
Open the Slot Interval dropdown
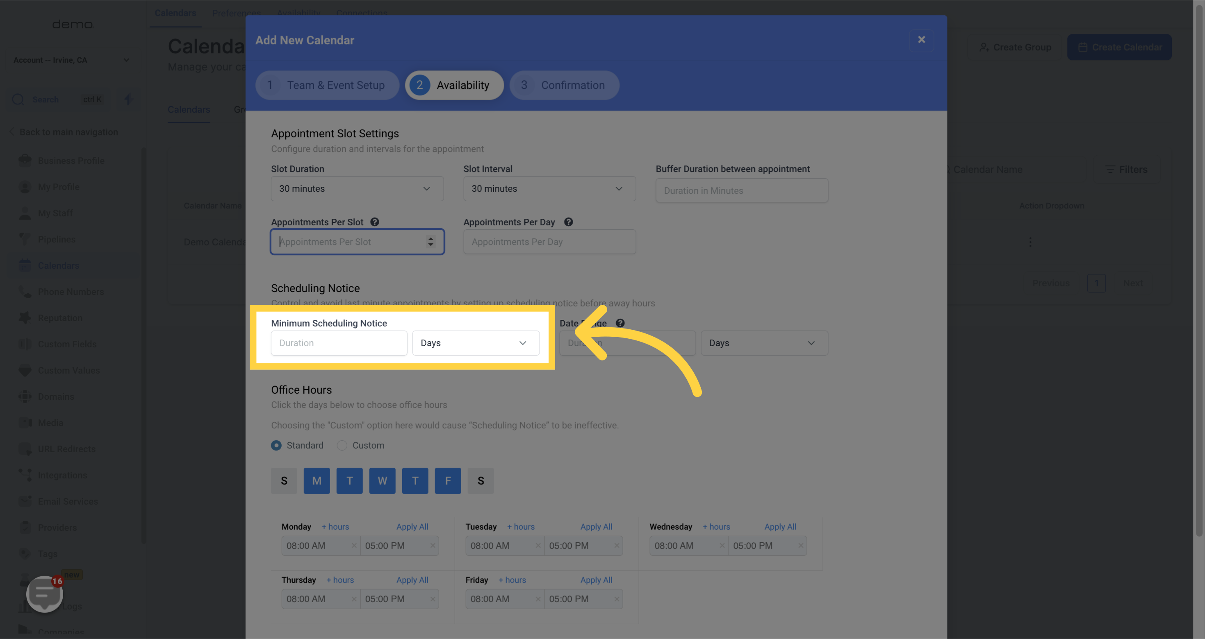click(x=549, y=188)
